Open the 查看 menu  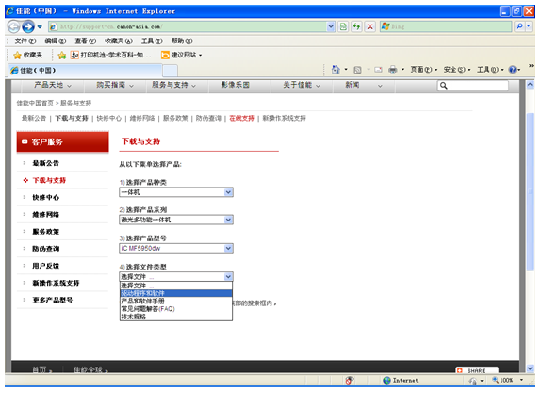coord(86,41)
